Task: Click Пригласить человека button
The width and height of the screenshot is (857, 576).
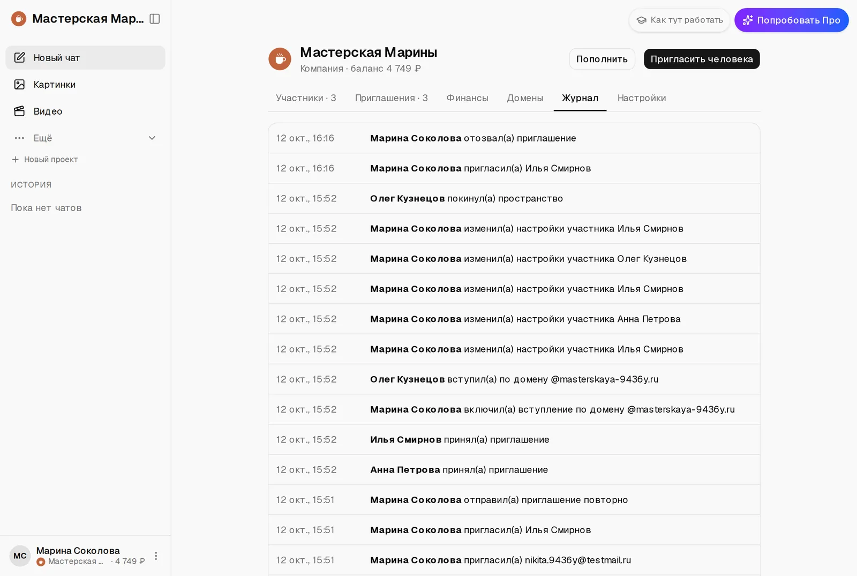Action: [x=702, y=59]
